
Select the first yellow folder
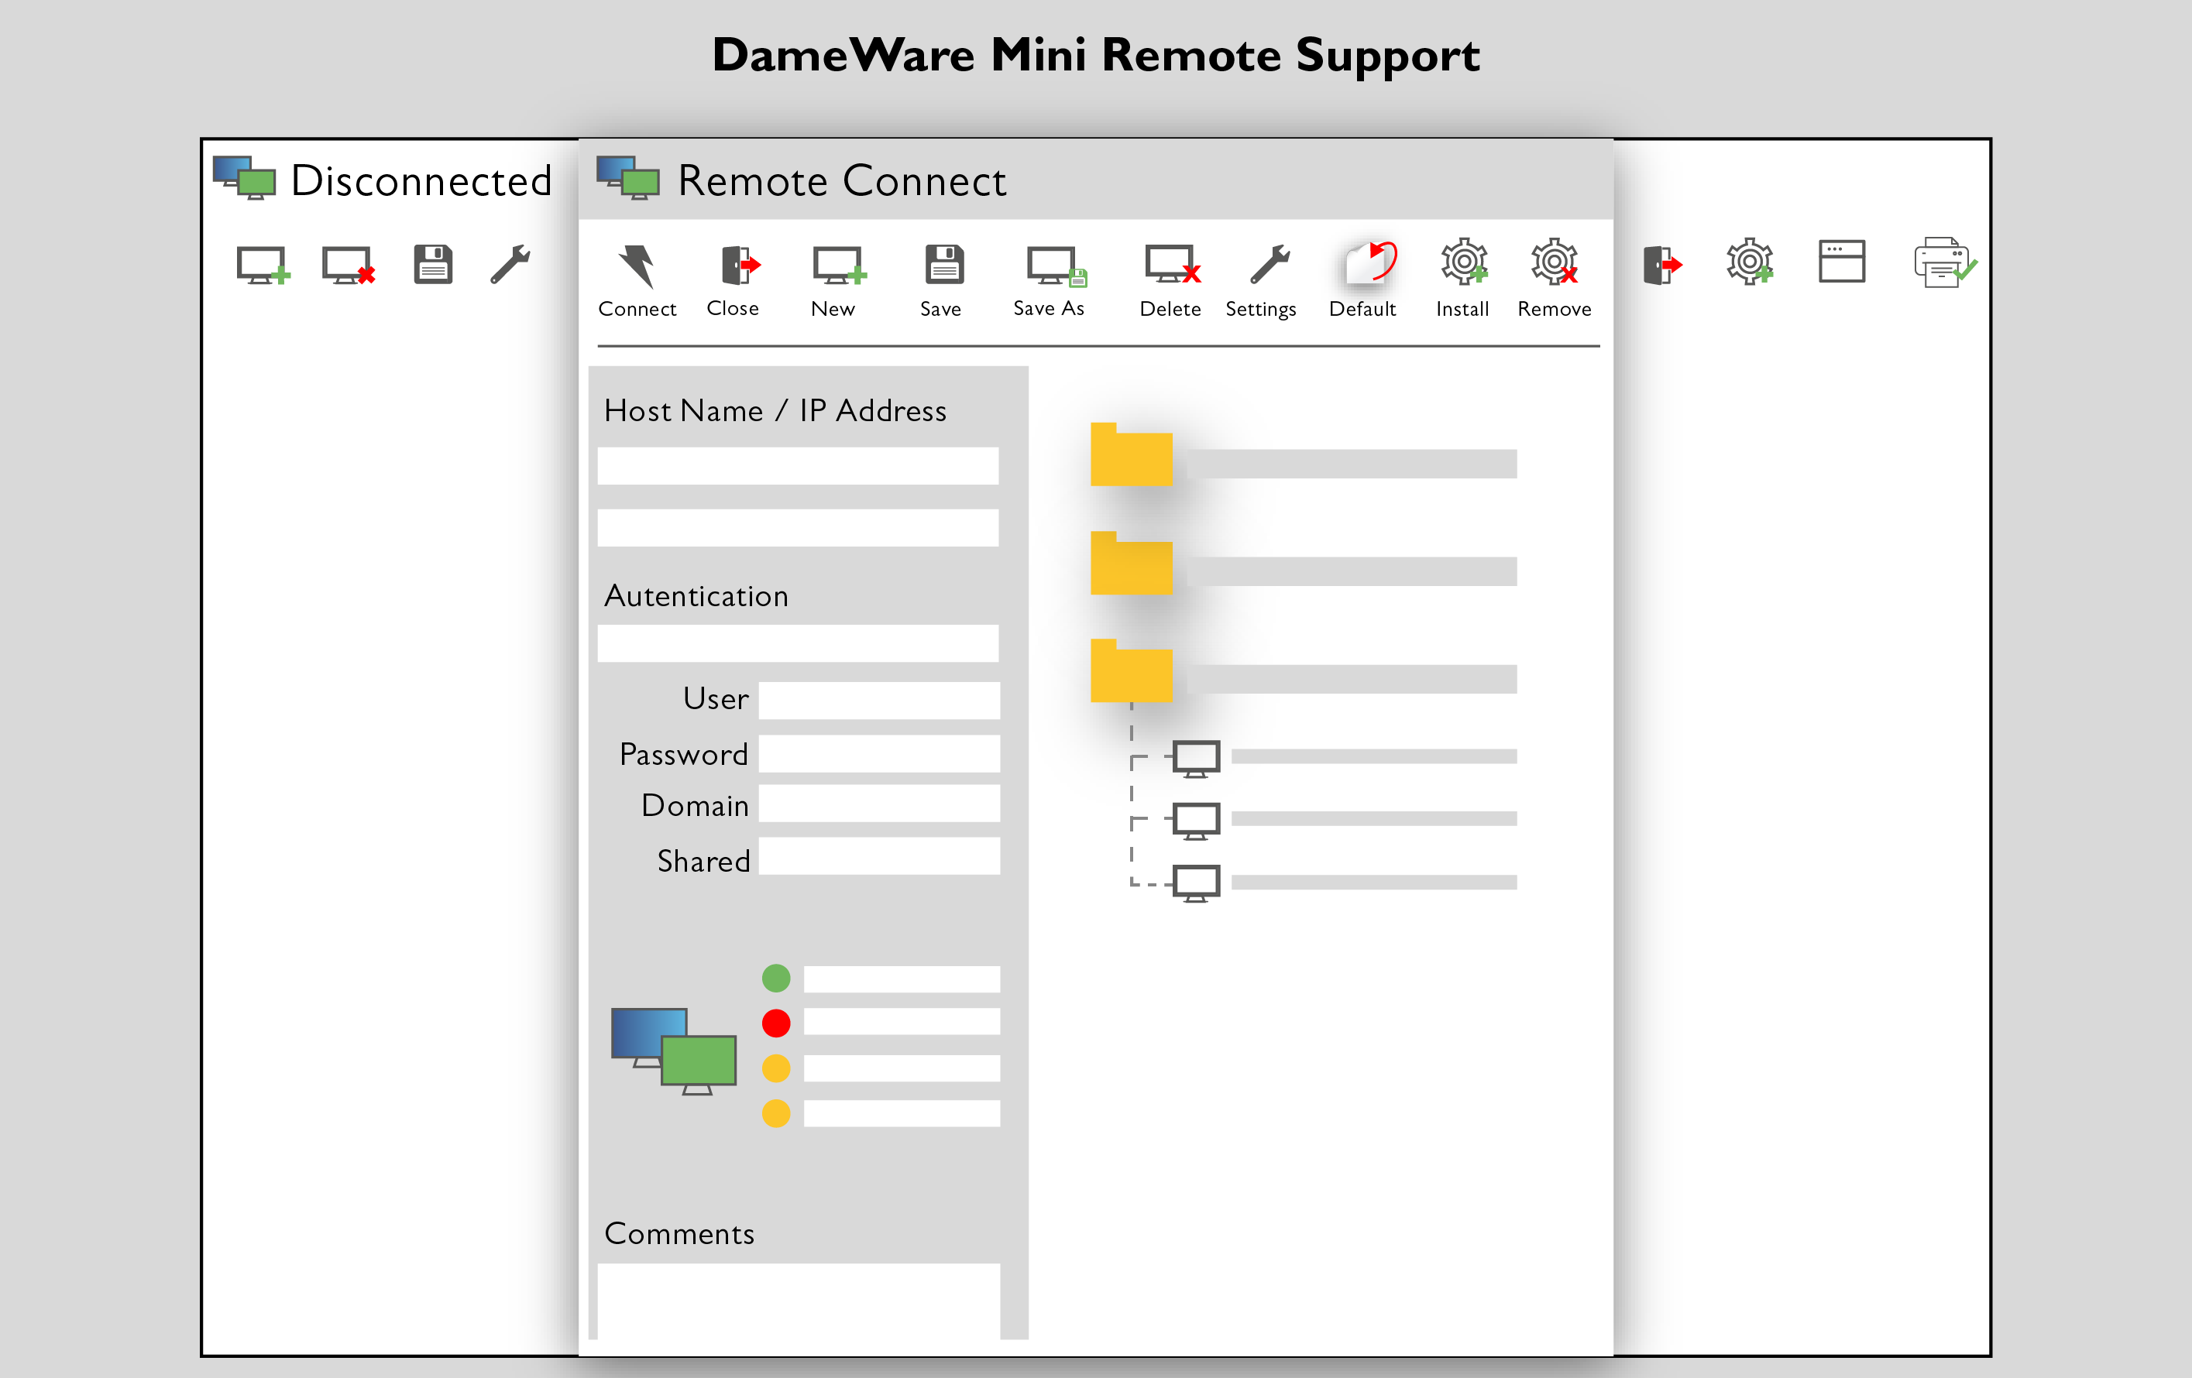pos(1132,454)
